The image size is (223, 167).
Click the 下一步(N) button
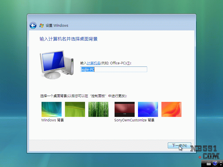coord(179,145)
